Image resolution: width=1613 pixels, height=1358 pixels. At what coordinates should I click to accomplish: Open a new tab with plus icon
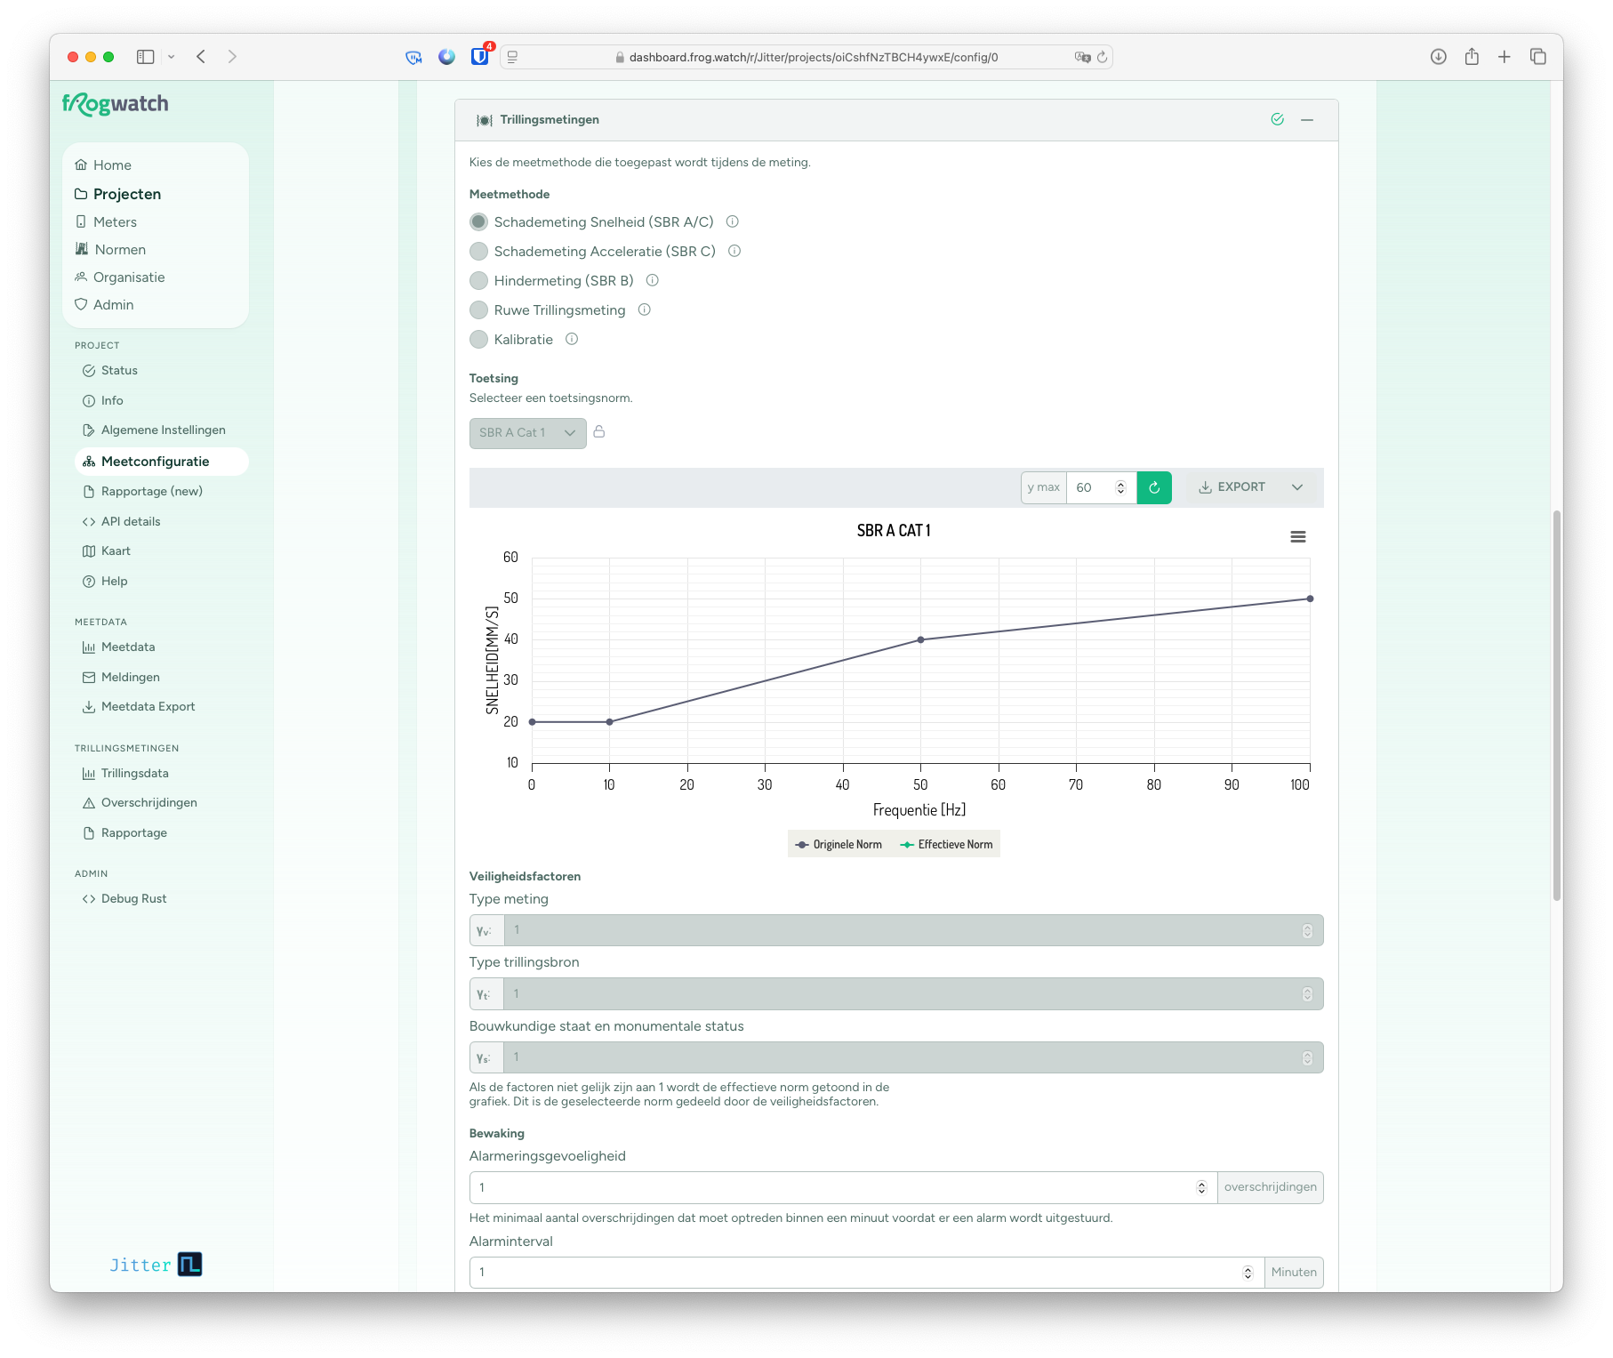(1505, 57)
